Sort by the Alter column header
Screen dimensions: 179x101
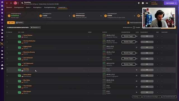point(137,32)
